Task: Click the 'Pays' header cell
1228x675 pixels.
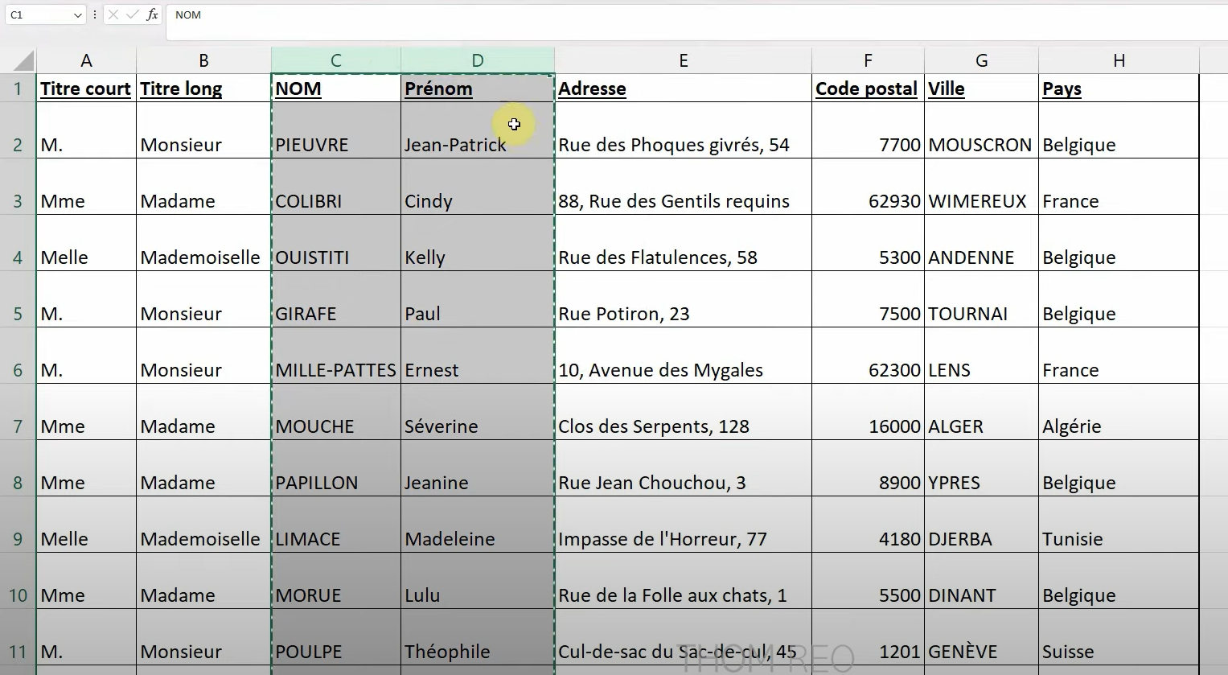Action: click(x=1119, y=88)
